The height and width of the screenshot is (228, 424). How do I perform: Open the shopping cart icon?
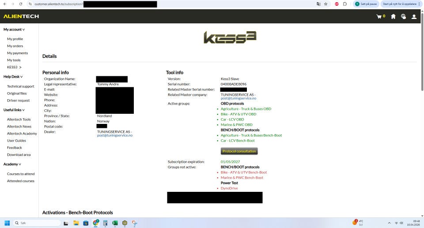click(x=379, y=16)
